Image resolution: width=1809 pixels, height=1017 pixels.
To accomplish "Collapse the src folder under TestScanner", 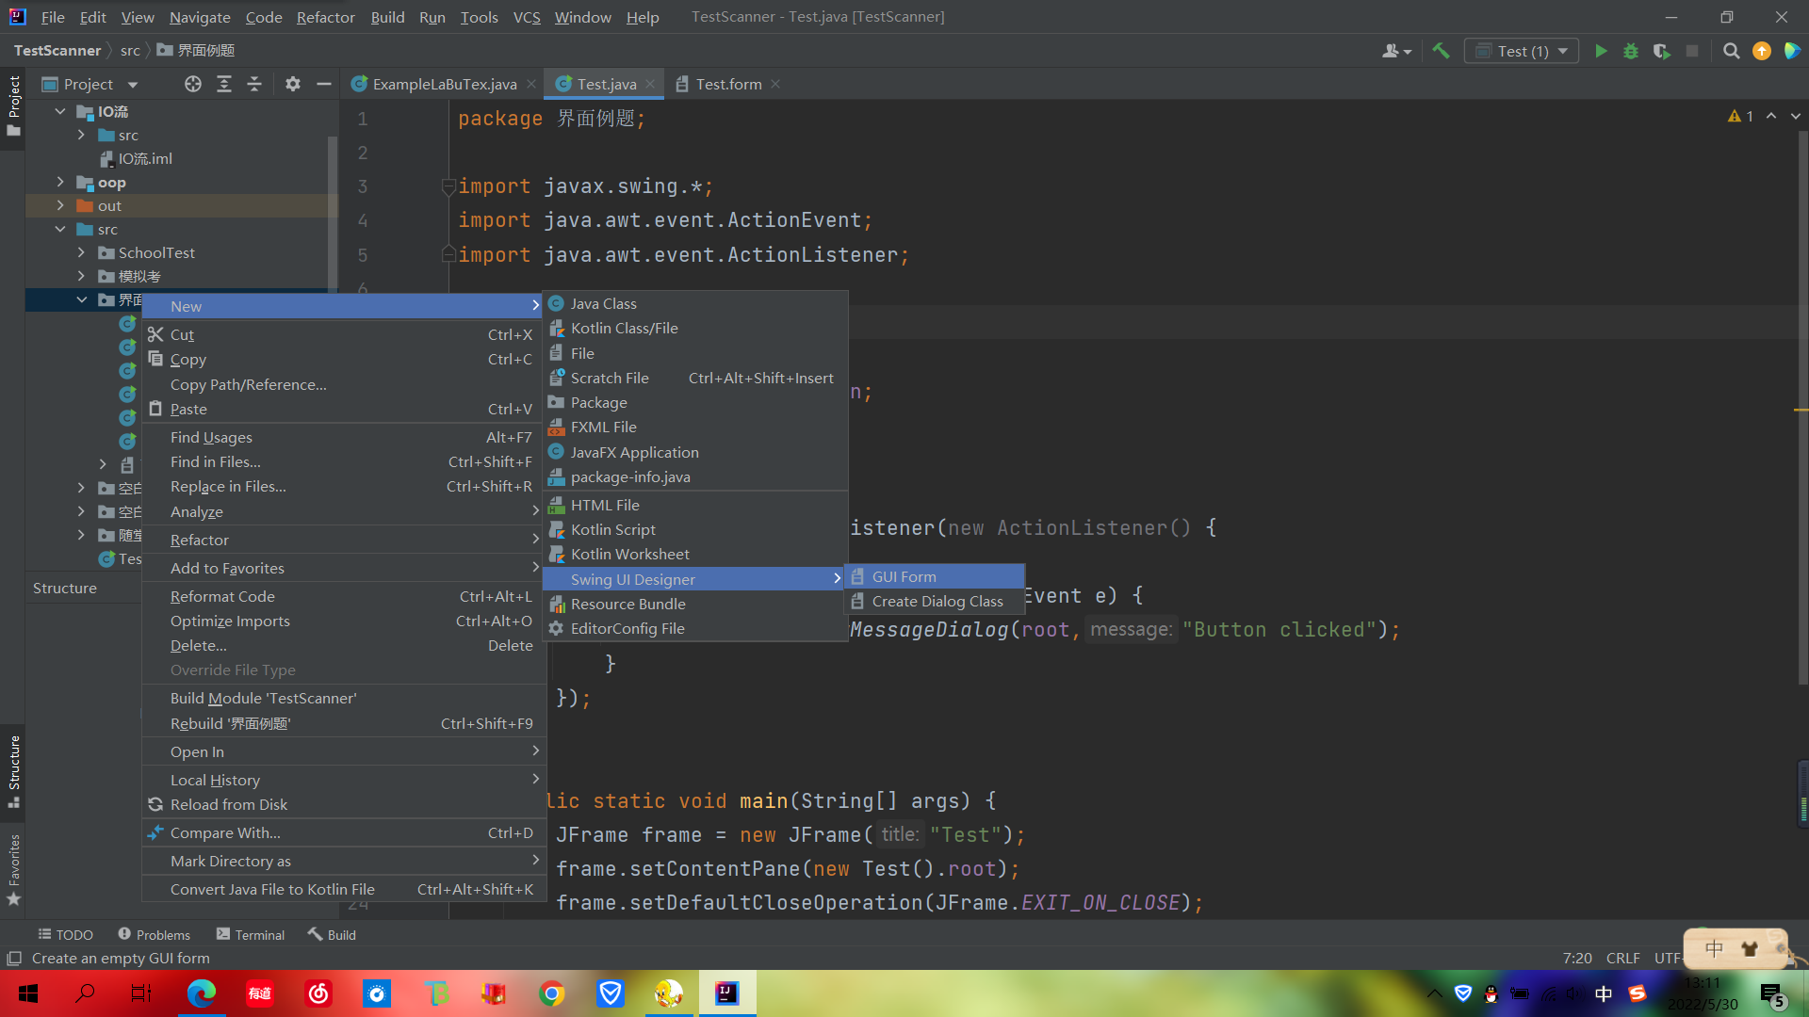I will 60,229.
